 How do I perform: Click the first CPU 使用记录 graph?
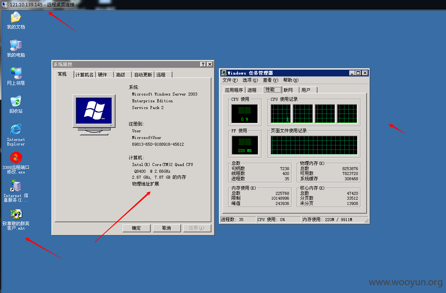281,114
